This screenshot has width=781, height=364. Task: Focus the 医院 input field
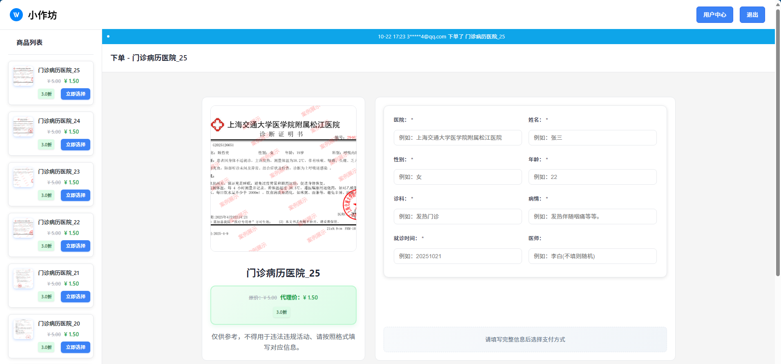point(457,138)
